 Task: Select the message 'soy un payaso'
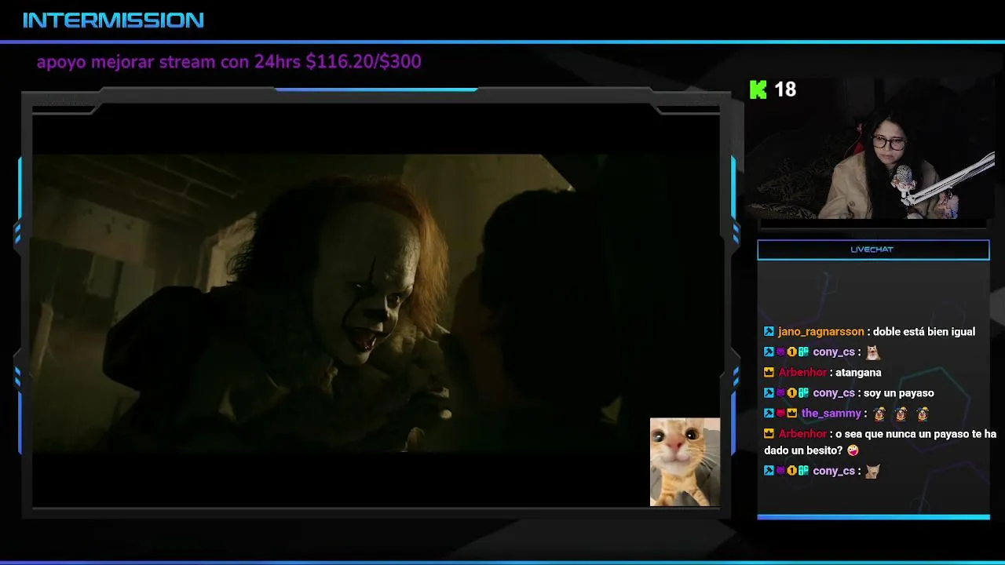click(898, 393)
